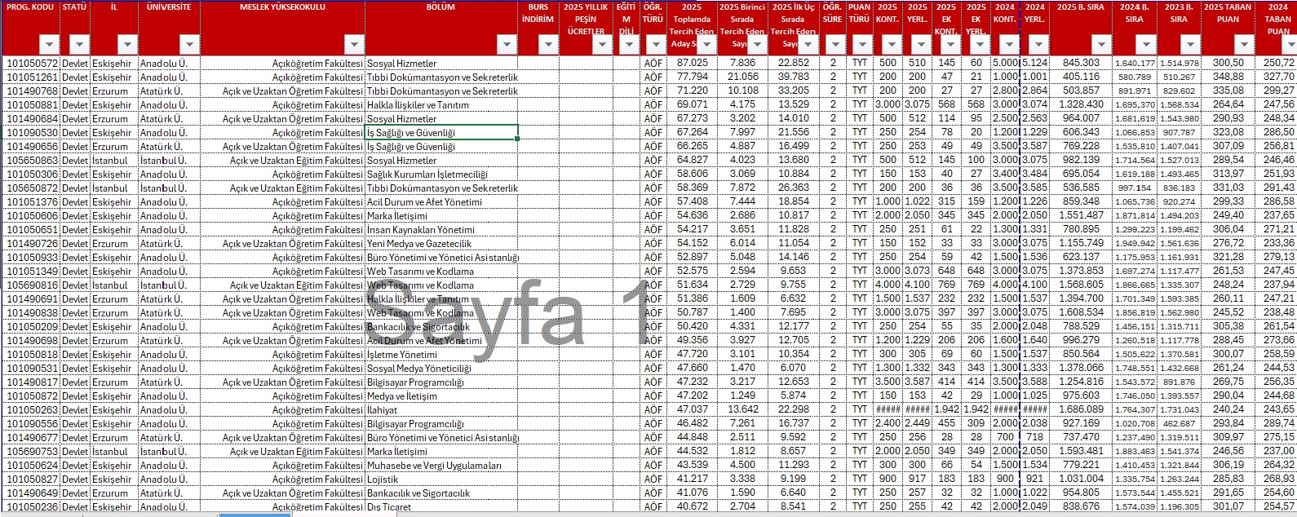Open the MESLEK YÜKSEKOKULU filter arrow

tap(354, 44)
